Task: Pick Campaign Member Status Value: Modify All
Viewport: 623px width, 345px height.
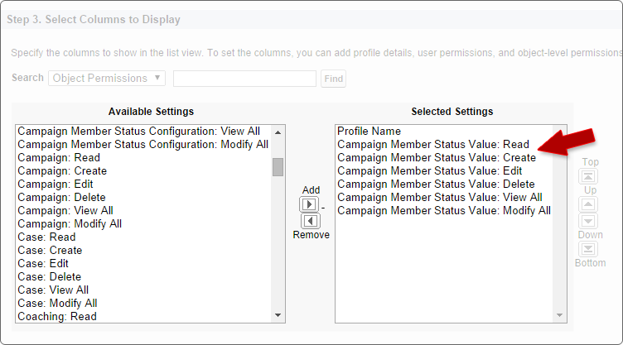Action: click(x=443, y=211)
